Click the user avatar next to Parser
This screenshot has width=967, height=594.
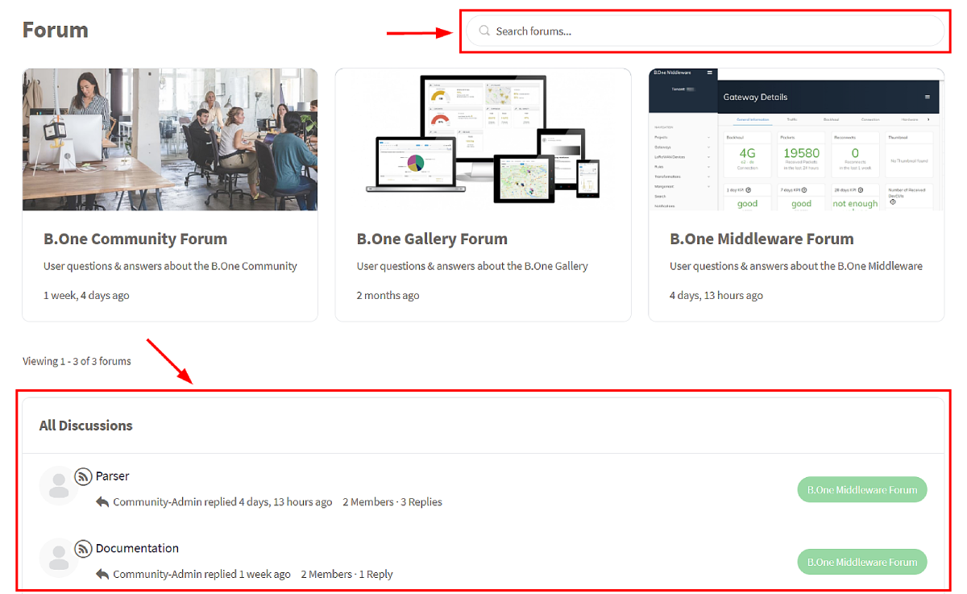tap(59, 486)
